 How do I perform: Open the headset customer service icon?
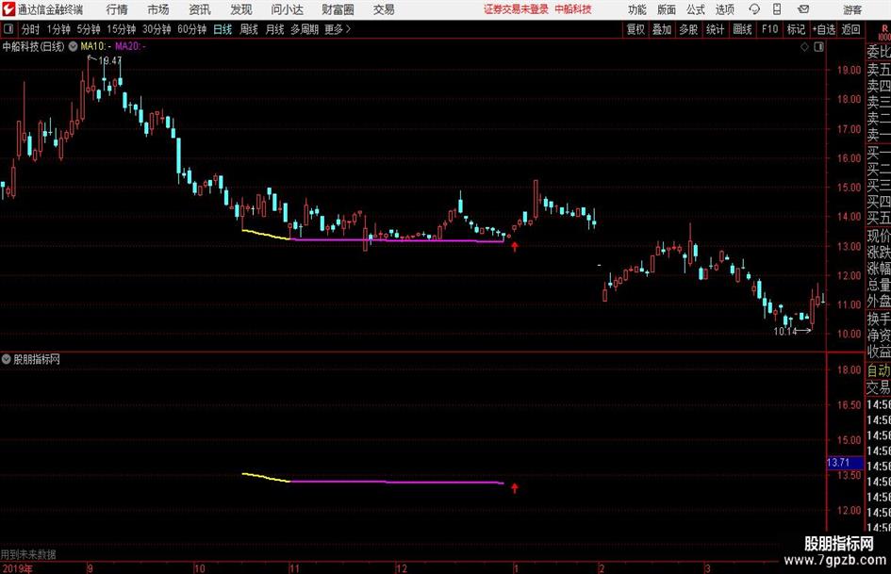point(754,9)
